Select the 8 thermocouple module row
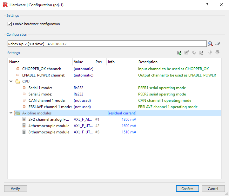The height and width of the screenshot is (196, 229). point(114,132)
